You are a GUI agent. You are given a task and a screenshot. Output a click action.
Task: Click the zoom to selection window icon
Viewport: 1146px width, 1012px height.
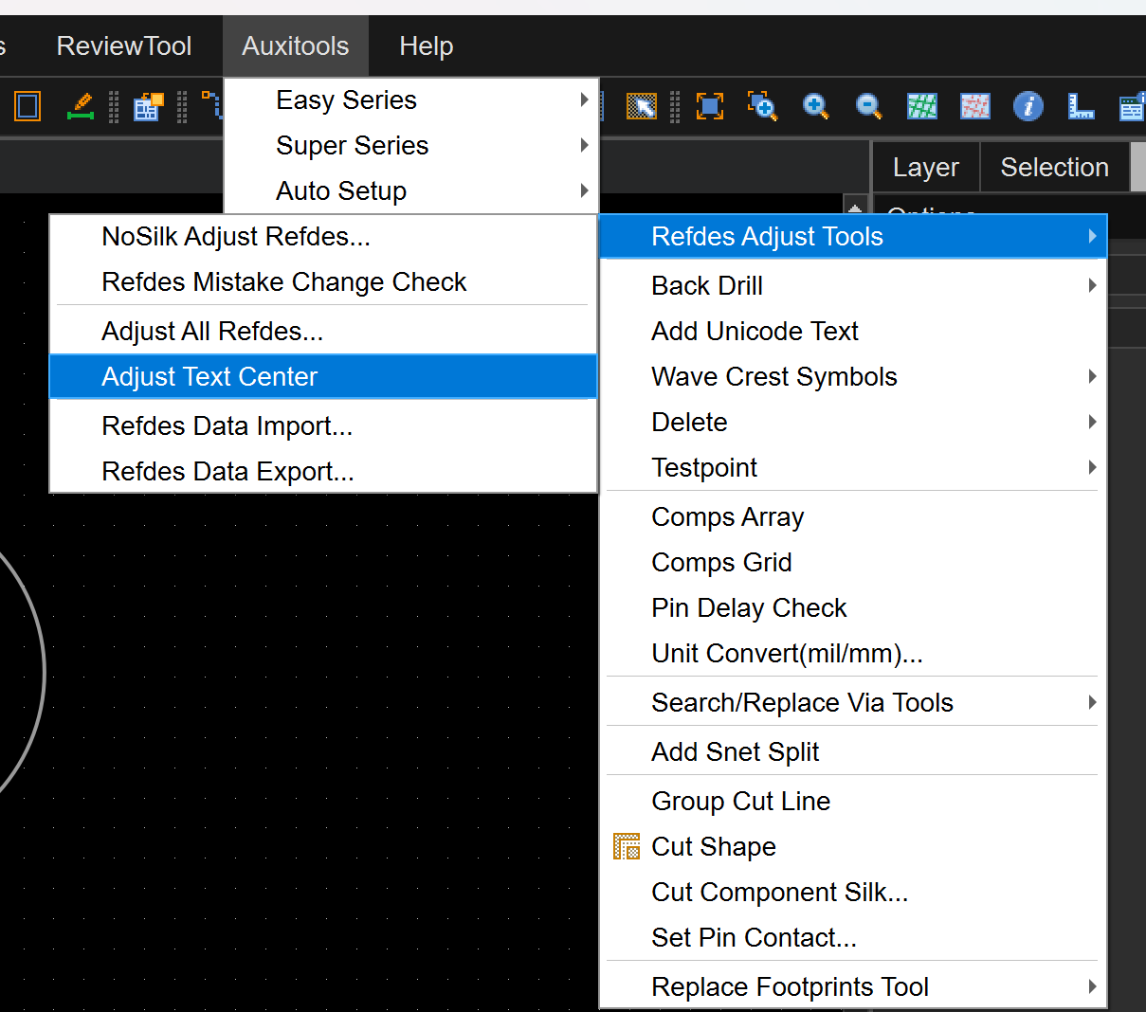coord(762,106)
